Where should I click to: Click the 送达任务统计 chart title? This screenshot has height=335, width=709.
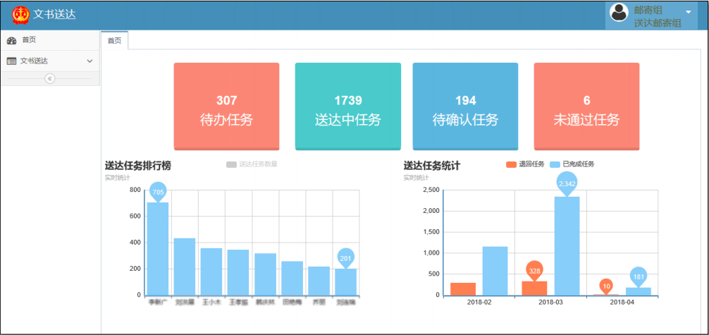point(432,166)
